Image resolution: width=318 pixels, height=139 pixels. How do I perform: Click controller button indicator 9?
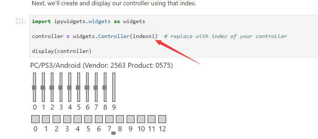pos(131,119)
